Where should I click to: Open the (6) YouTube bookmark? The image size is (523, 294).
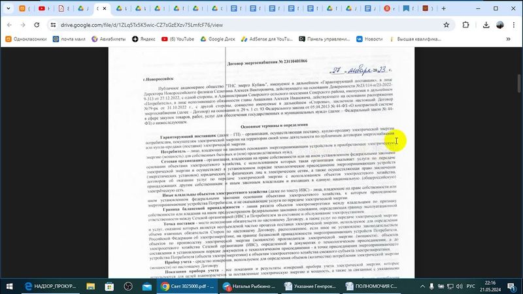[x=177, y=39]
